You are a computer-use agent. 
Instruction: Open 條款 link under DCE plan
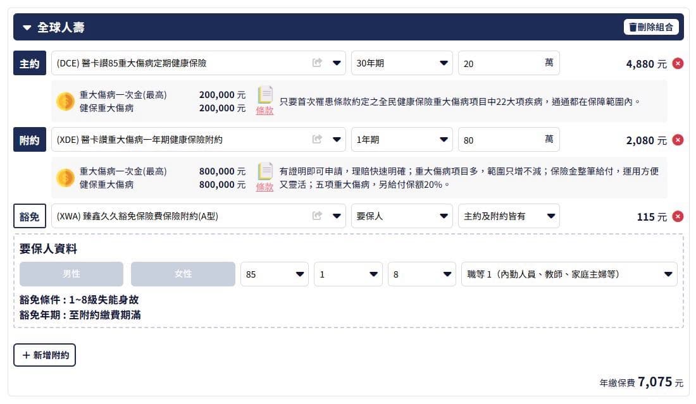click(x=264, y=111)
